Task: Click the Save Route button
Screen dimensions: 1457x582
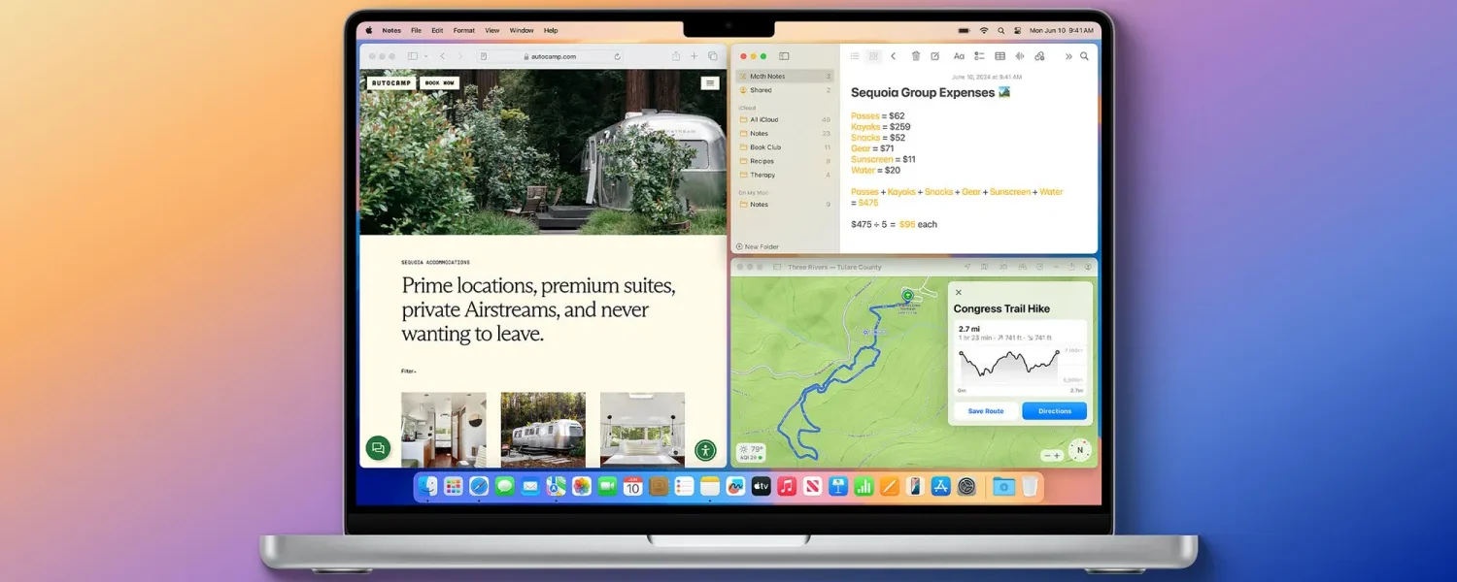Action: [x=985, y=410]
